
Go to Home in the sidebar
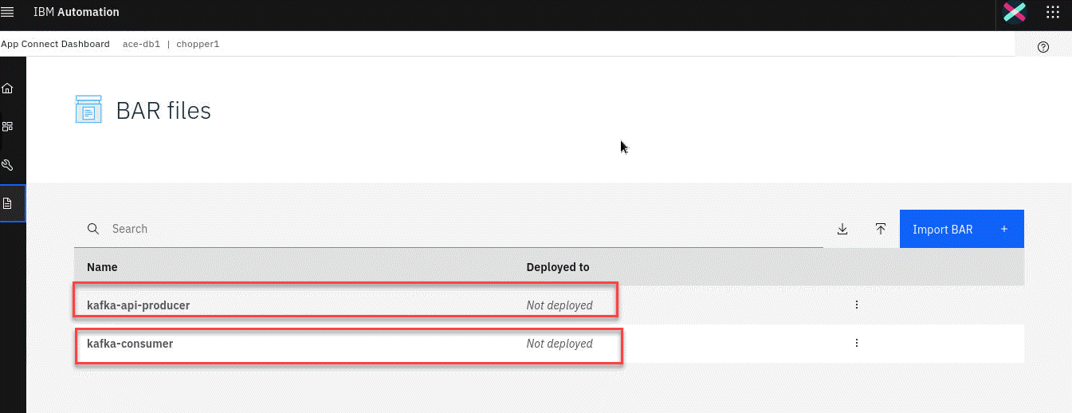[8, 88]
